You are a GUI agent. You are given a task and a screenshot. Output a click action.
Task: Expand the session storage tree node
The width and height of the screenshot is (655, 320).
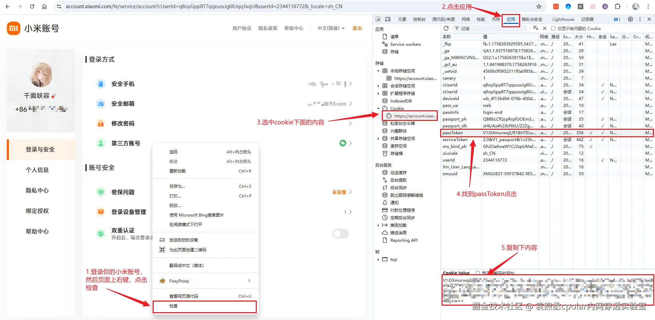pos(378,86)
